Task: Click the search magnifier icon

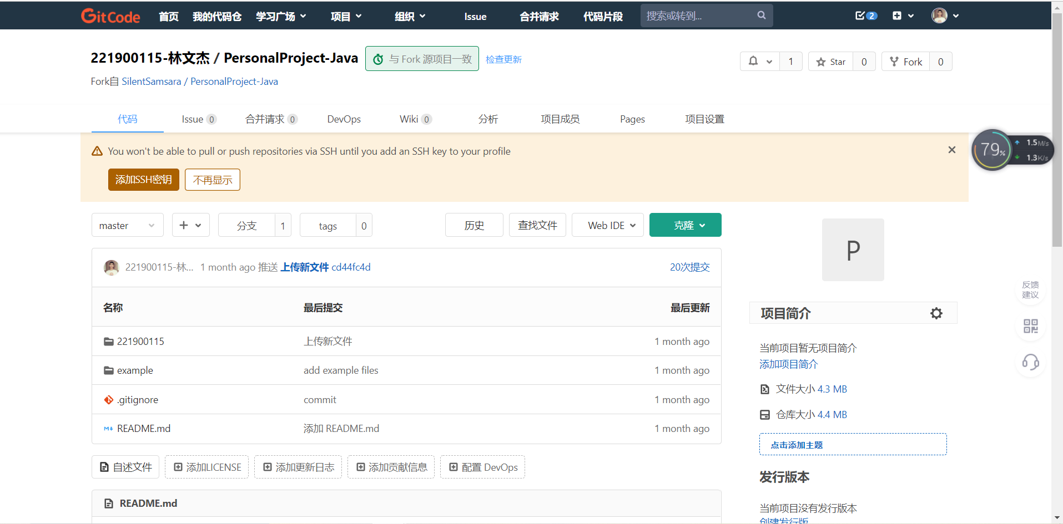Action: (x=761, y=16)
